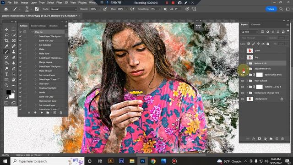Filter layers by type (T) icon
The image size is (293, 165).
coord(273,32)
